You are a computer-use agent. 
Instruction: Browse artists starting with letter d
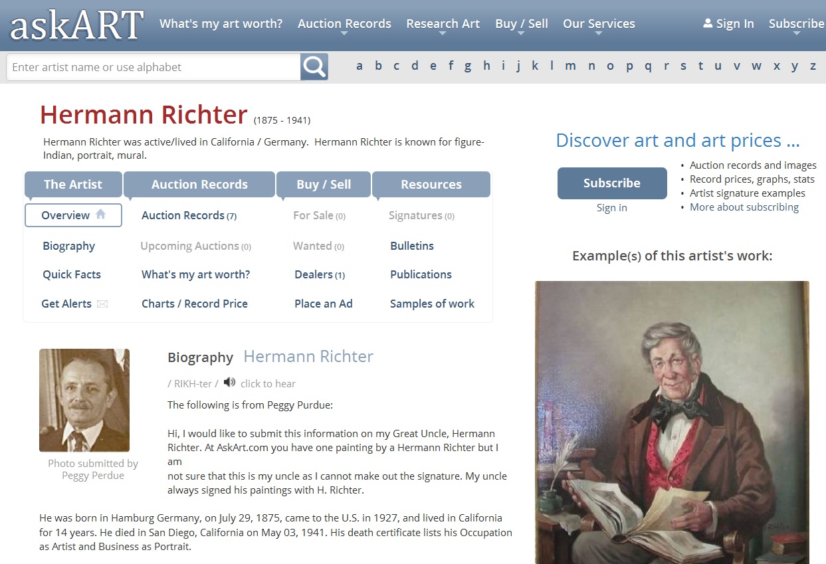(x=415, y=66)
